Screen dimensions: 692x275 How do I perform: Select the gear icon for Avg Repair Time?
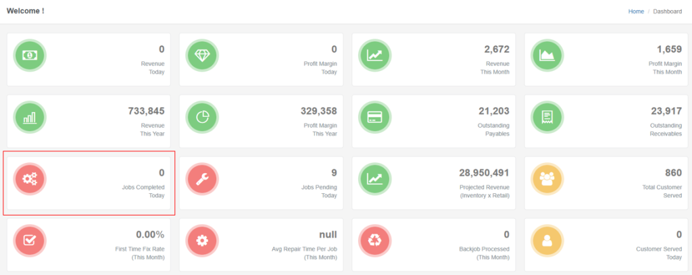(203, 241)
